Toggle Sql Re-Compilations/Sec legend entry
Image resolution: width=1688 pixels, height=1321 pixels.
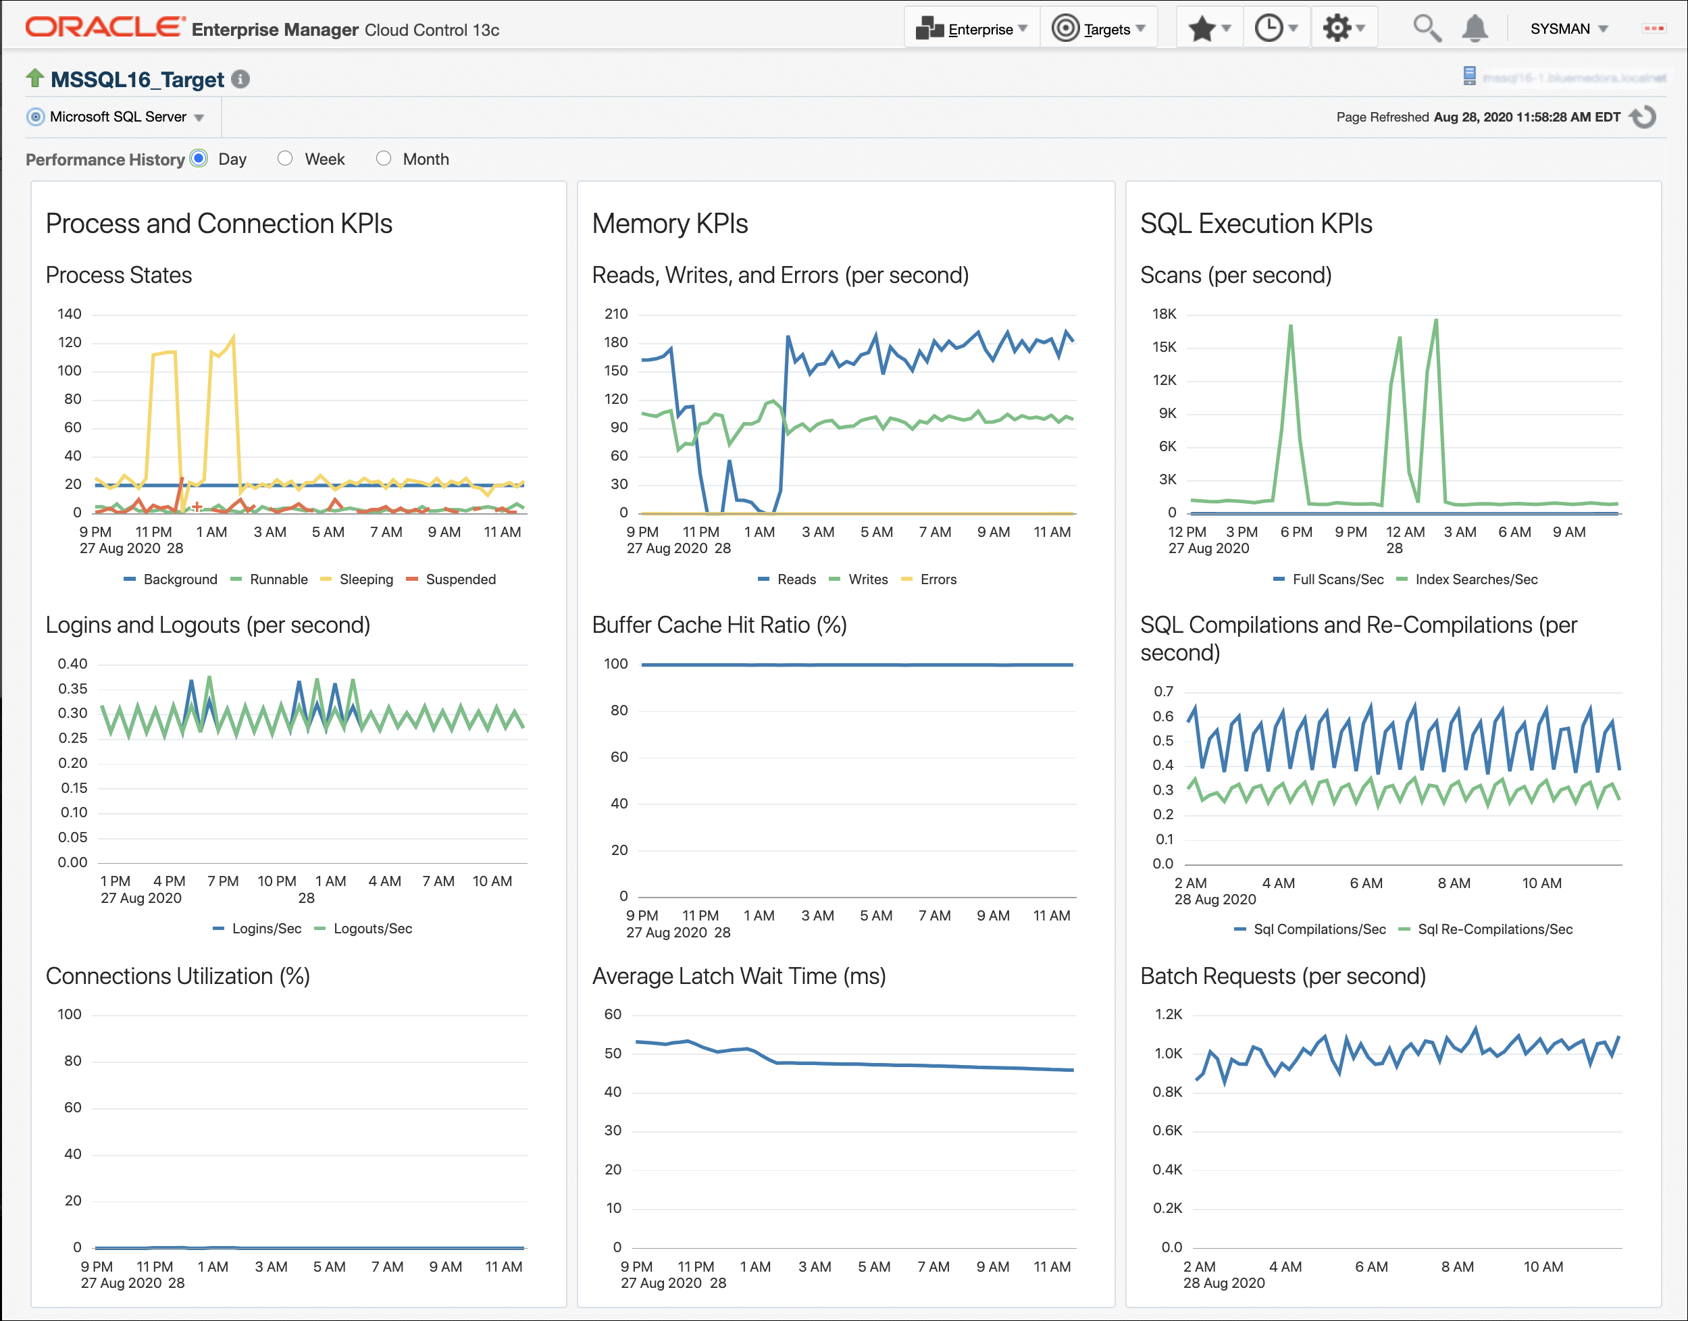[1485, 930]
